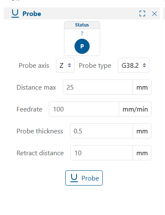
Task: Click the mm unit next to Retract distance
Action: tap(142, 153)
